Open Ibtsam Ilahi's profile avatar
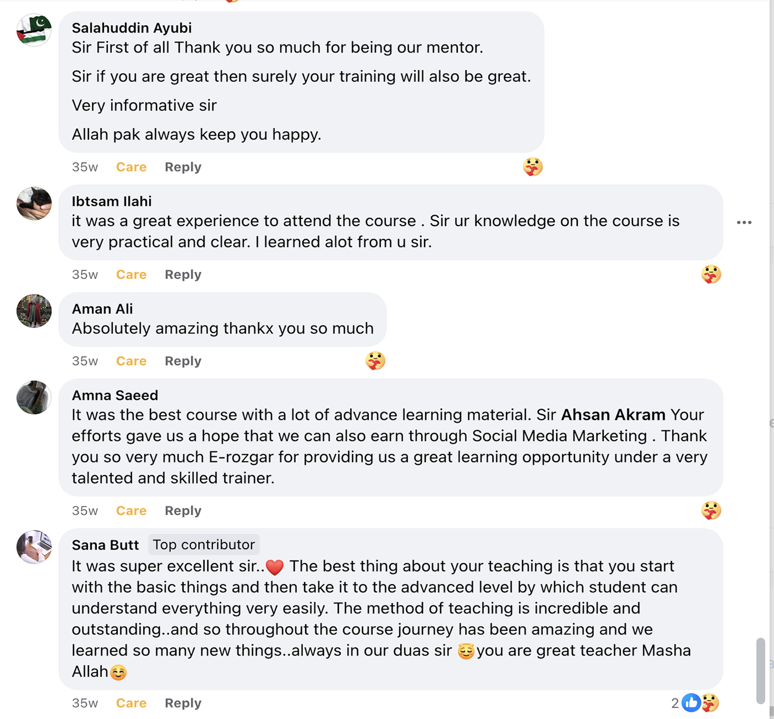Viewport: 774px width, 719px height. (x=34, y=204)
